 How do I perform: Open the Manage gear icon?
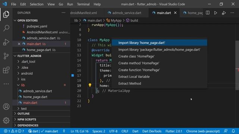6,120
